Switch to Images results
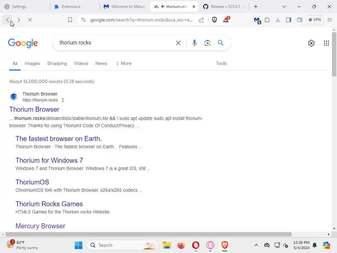Screen dimensions: 337x253 pos(32,64)
